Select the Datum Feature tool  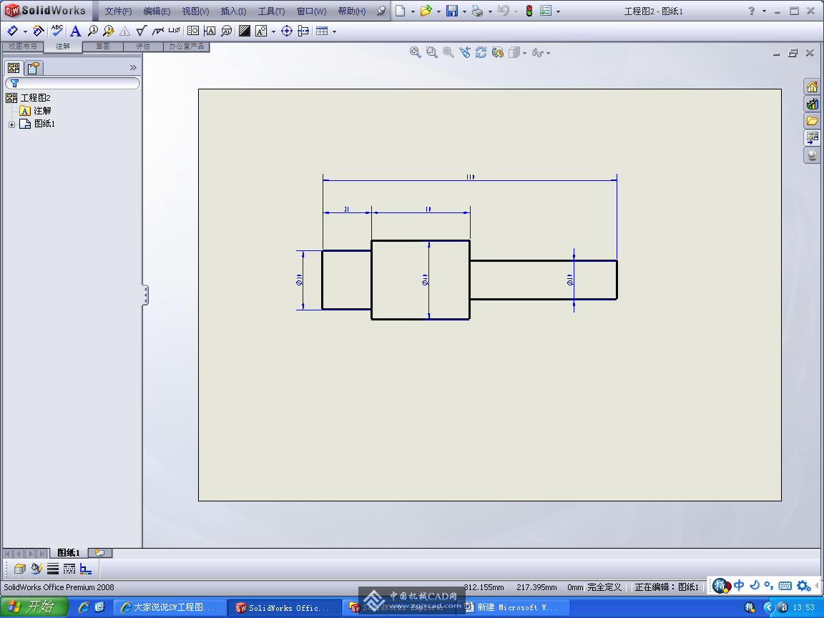[x=210, y=31]
